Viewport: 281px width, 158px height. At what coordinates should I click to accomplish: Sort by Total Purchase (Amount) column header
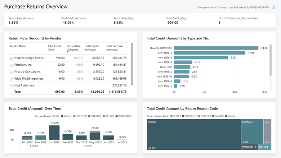[115, 48]
